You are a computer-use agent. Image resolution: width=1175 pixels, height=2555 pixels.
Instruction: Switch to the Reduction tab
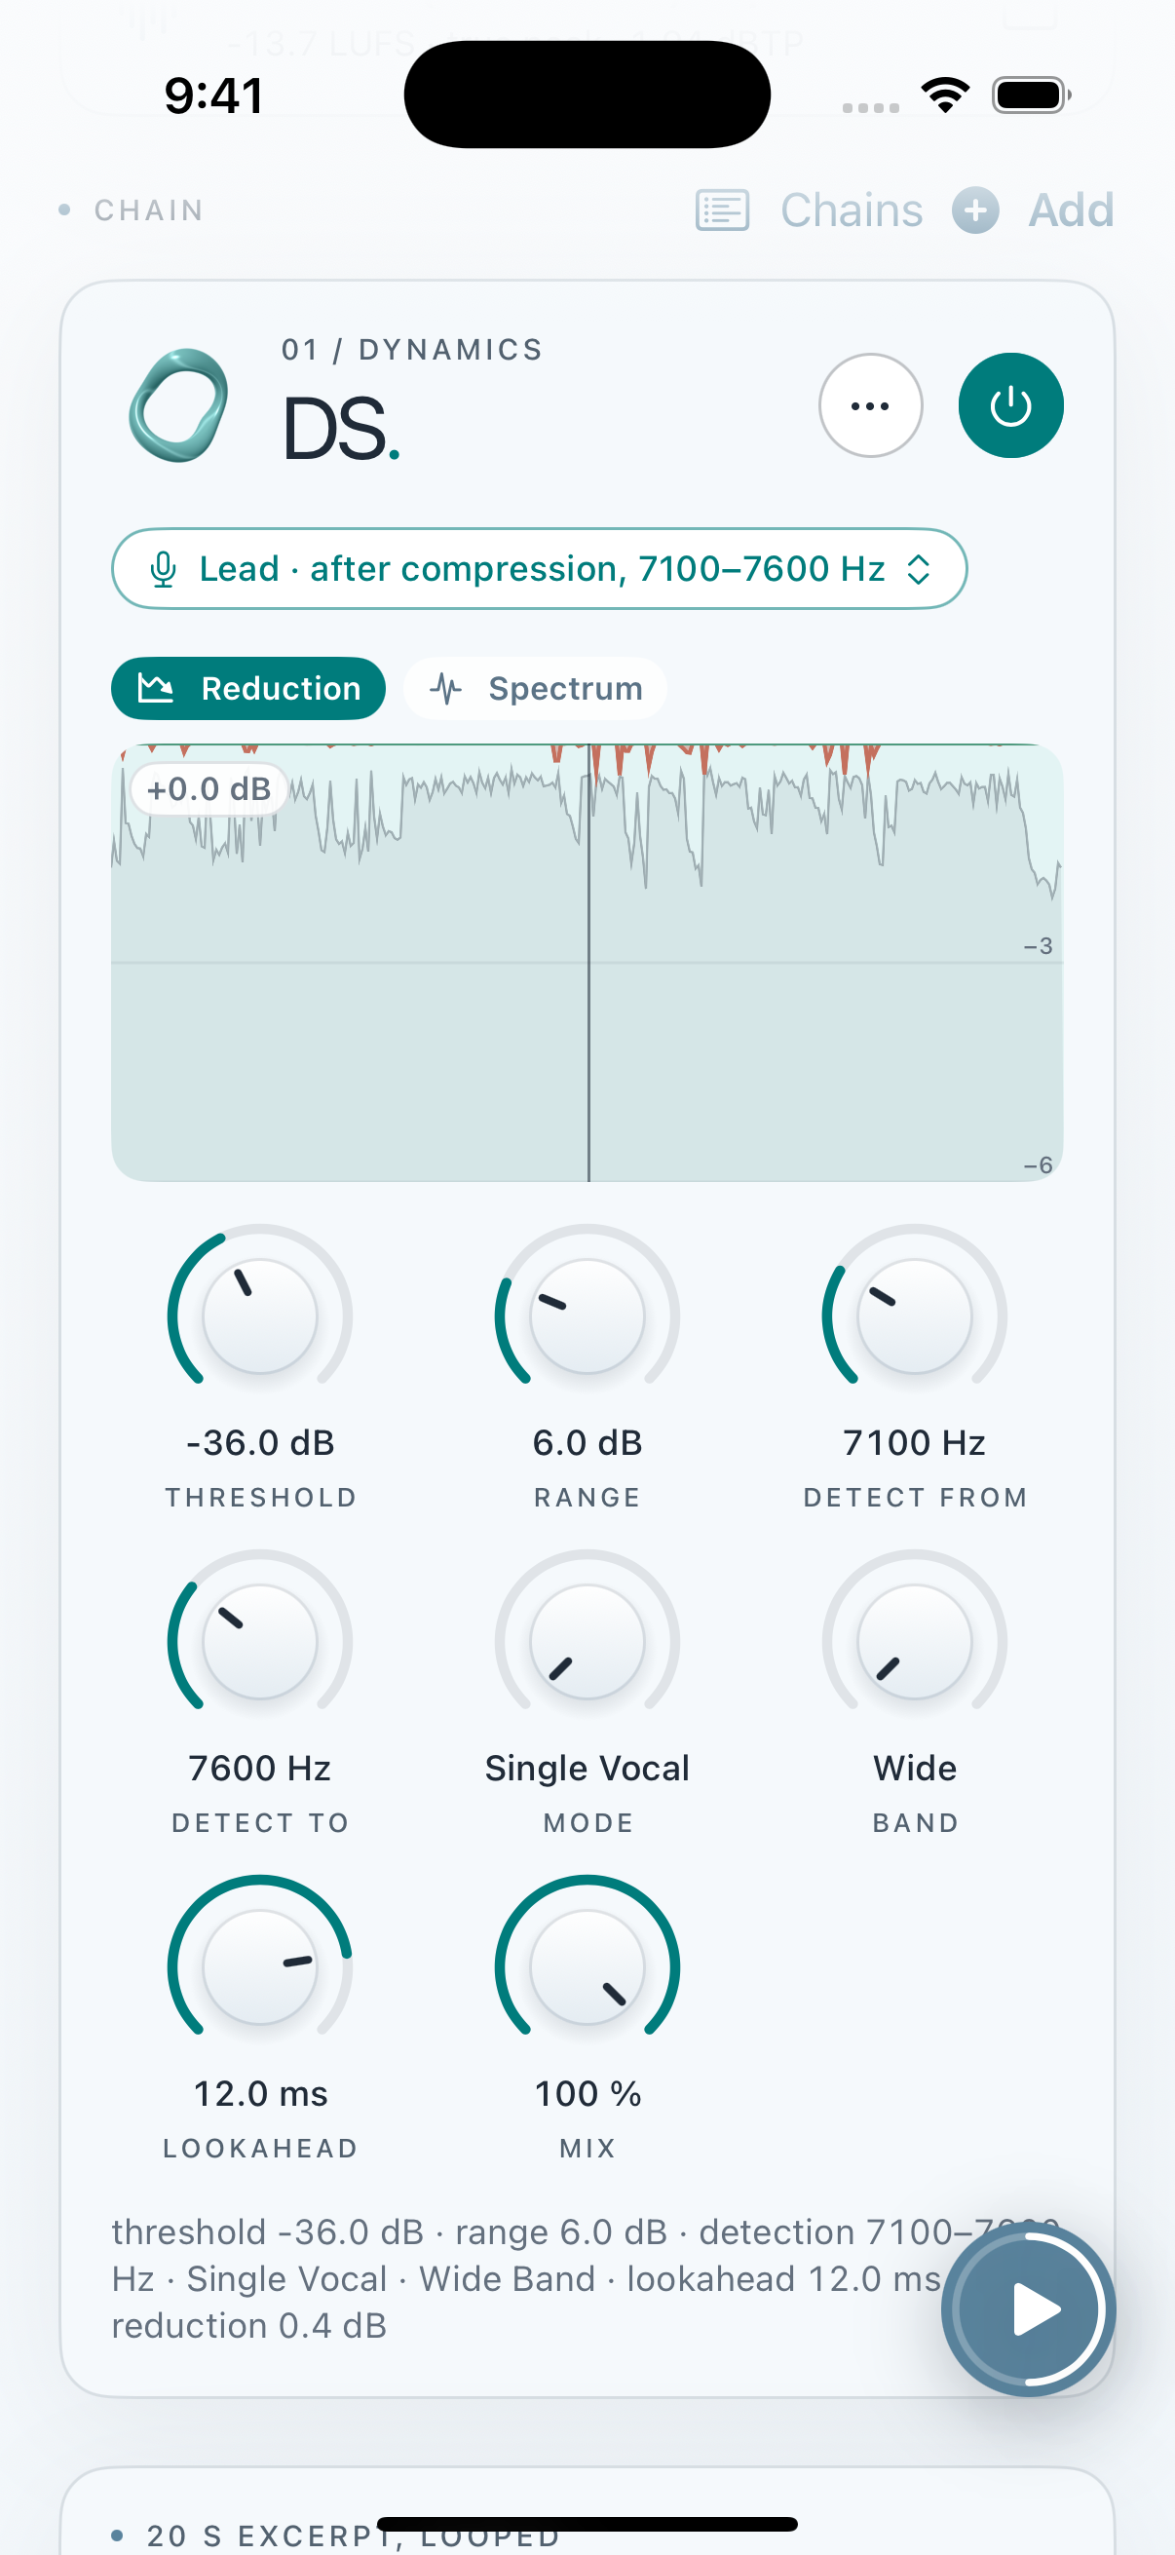tap(247, 688)
